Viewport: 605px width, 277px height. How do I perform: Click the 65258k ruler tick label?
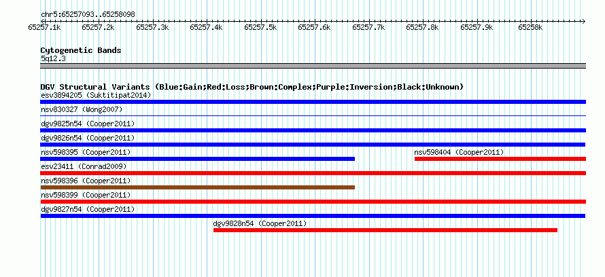530,27
